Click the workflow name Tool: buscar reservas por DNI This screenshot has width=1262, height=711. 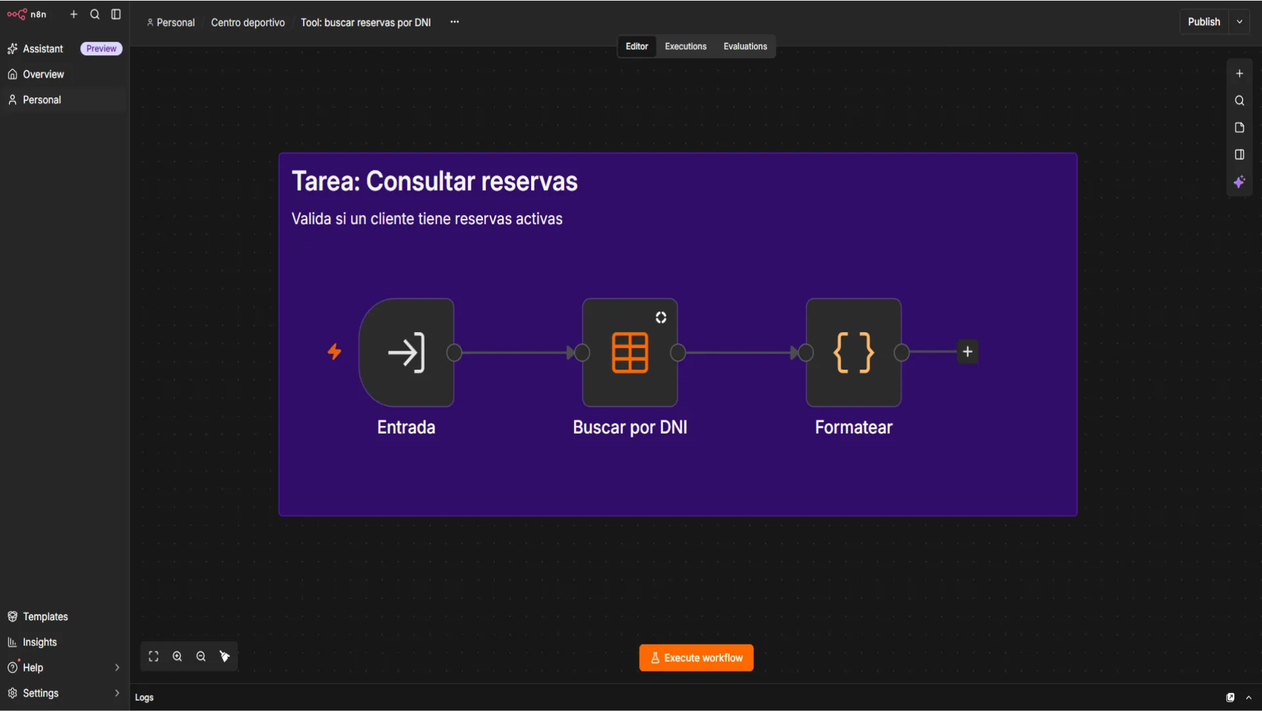tap(365, 22)
